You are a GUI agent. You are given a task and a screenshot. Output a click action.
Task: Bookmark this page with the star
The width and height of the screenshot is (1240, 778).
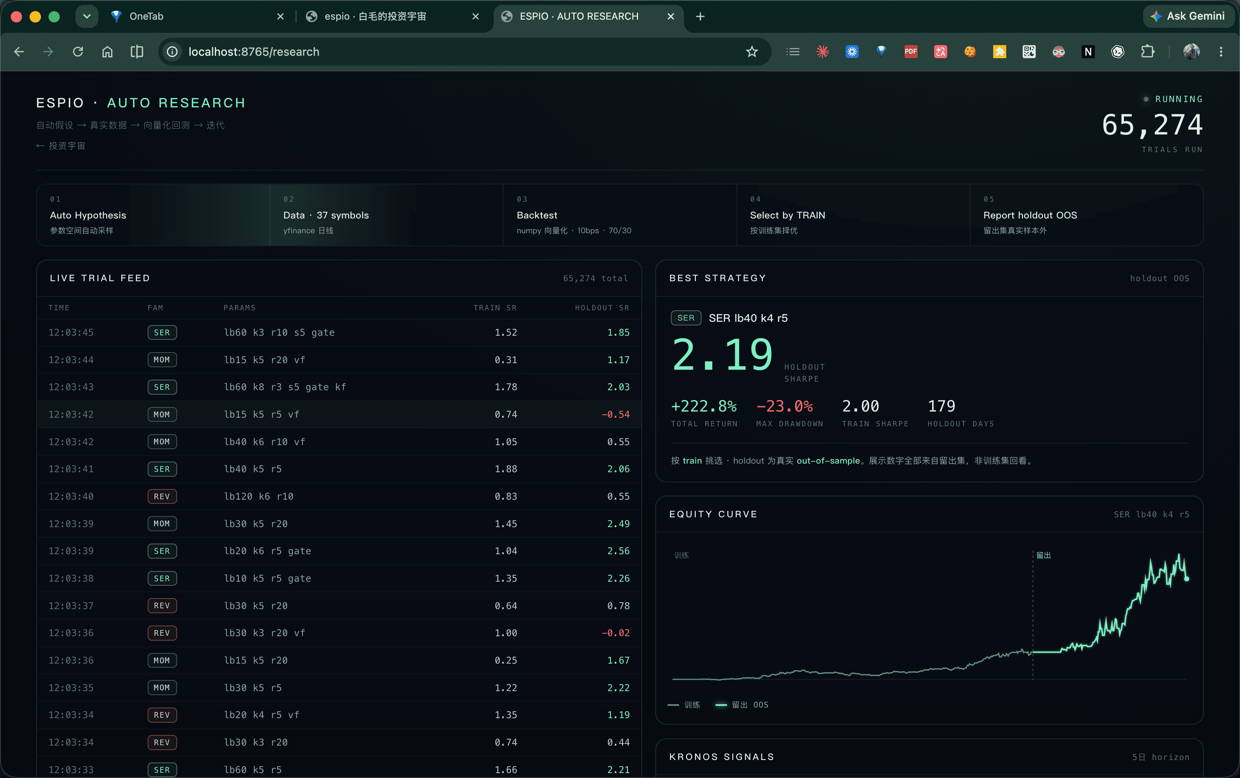coord(752,52)
